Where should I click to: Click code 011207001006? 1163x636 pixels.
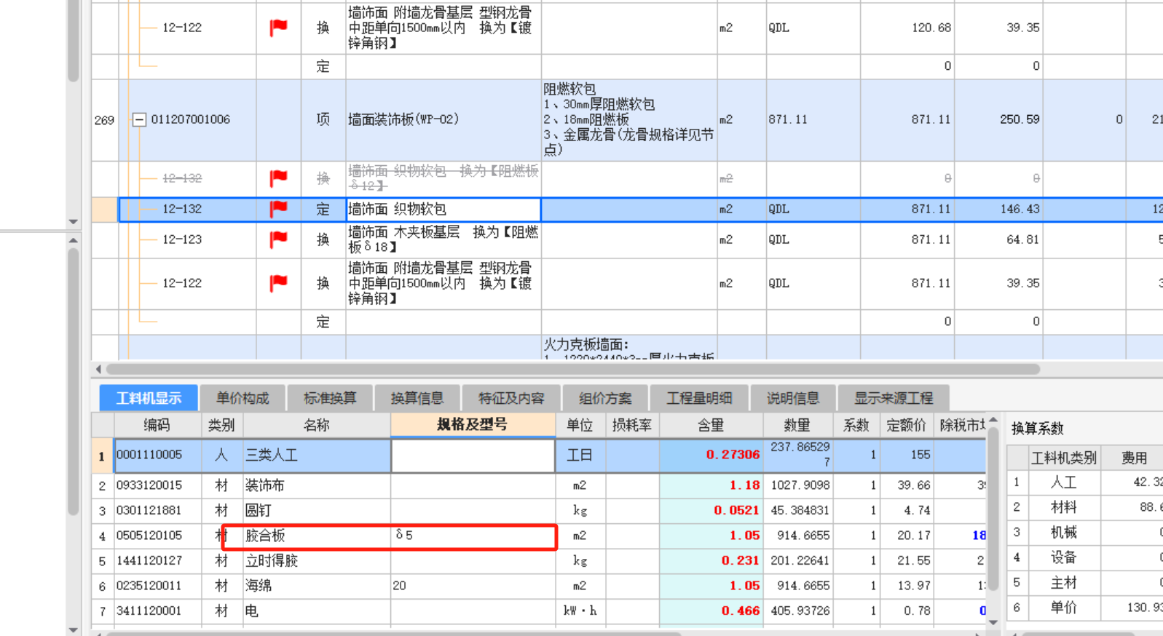(191, 119)
